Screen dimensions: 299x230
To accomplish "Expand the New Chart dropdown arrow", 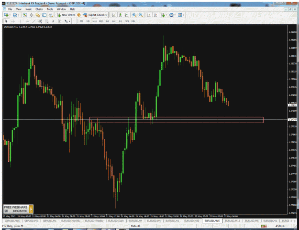I will click(10, 15).
